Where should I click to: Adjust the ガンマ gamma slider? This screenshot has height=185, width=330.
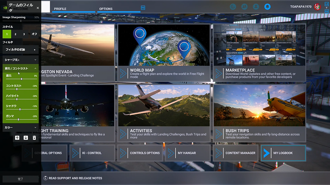point(22,119)
